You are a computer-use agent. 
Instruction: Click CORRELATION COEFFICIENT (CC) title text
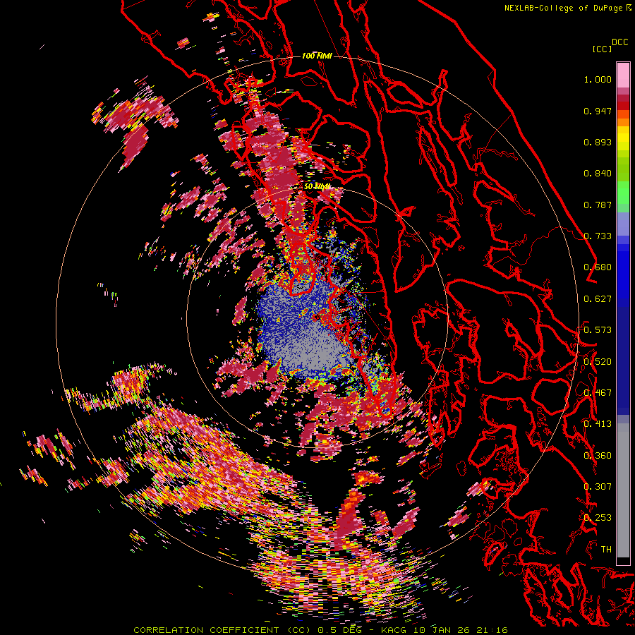(222, 630)
